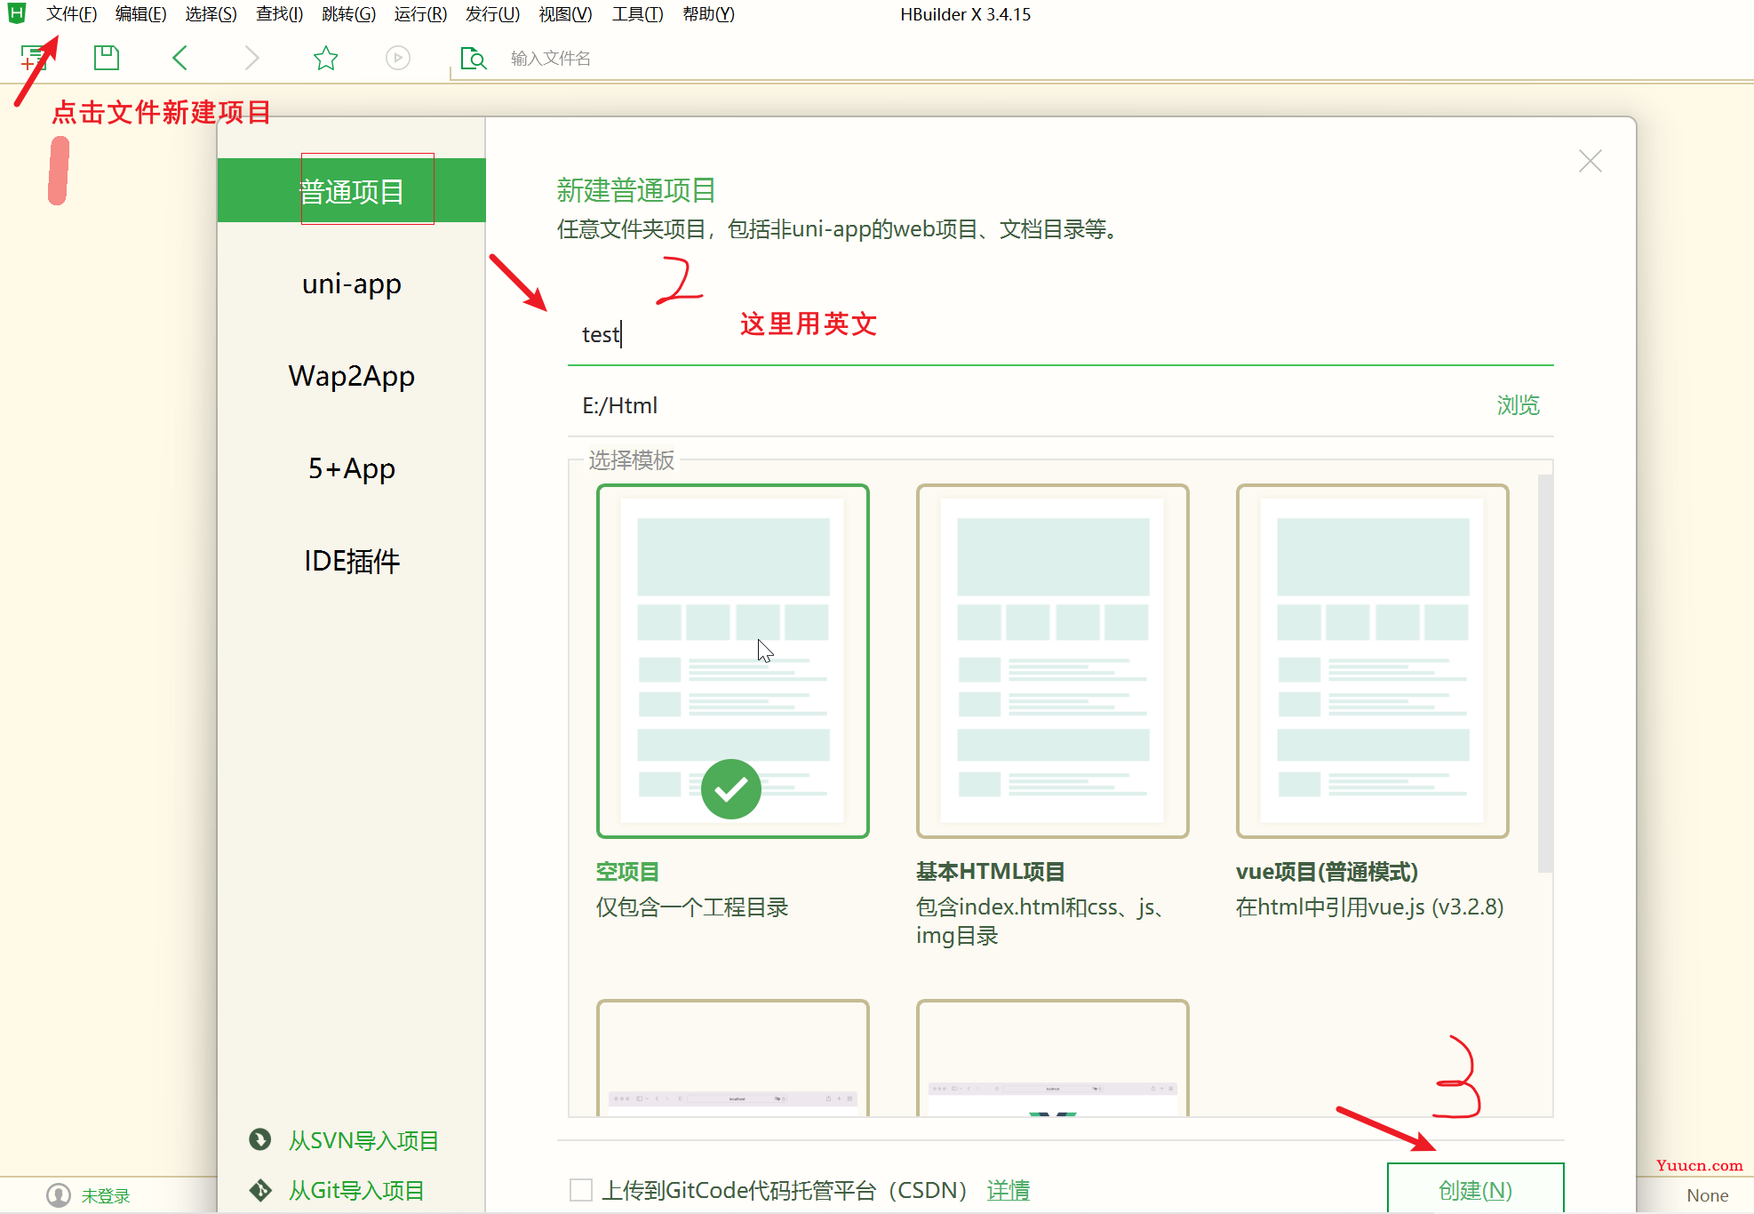Select the 5+App project type
The image size is (1754, 1214).
click(352, 468)
